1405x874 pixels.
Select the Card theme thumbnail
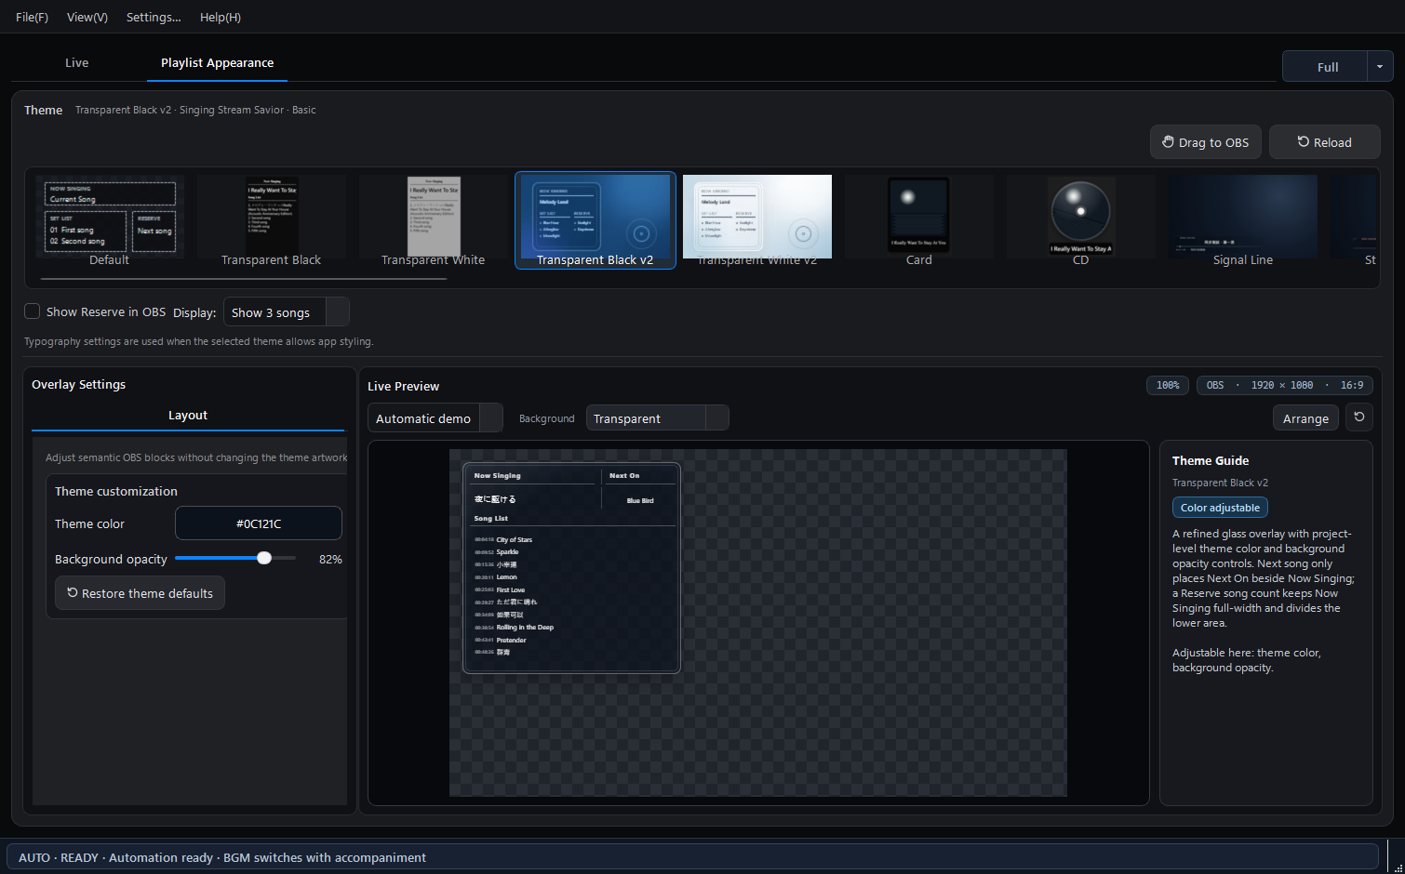click(x=919, y=221)
